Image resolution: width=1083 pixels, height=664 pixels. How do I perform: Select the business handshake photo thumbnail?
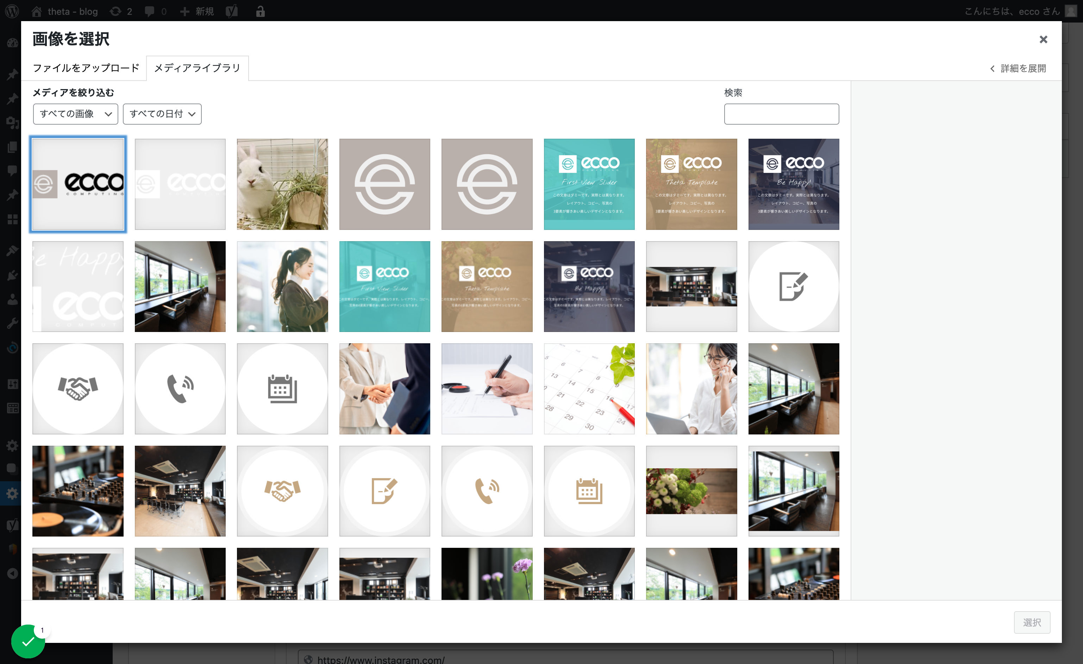384,388
